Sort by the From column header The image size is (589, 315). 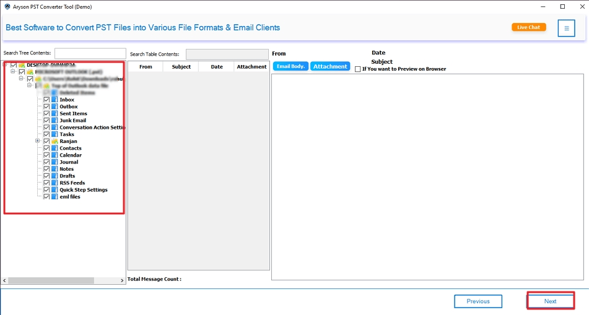(146, 67)
